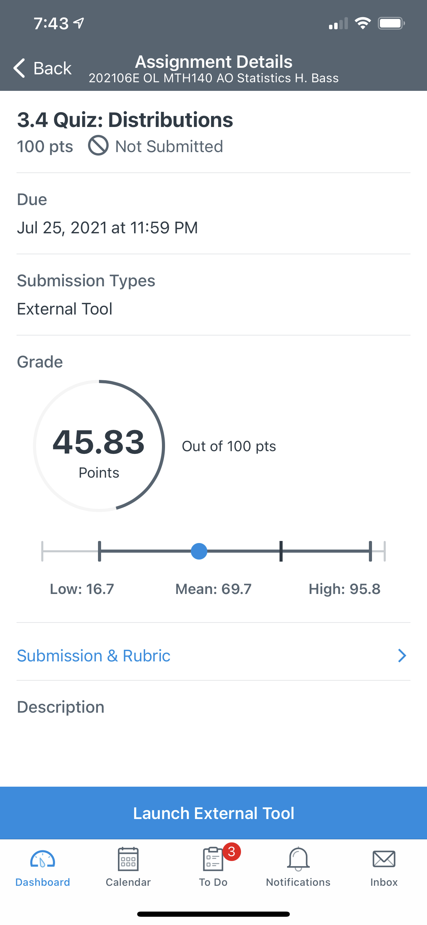Screen dimensions: 427x925
Task: Open the Inbox envelope icon
Action: pyautogui.click(x=384, y=859)
